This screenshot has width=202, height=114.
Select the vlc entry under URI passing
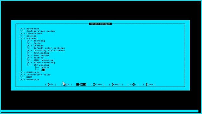(x=43, y=70)
